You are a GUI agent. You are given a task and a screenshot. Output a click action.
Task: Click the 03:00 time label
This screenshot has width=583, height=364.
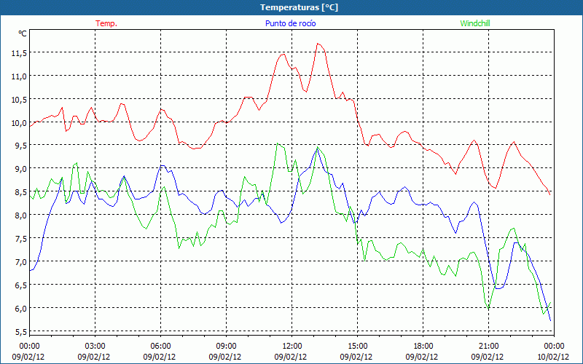(95, 347)
